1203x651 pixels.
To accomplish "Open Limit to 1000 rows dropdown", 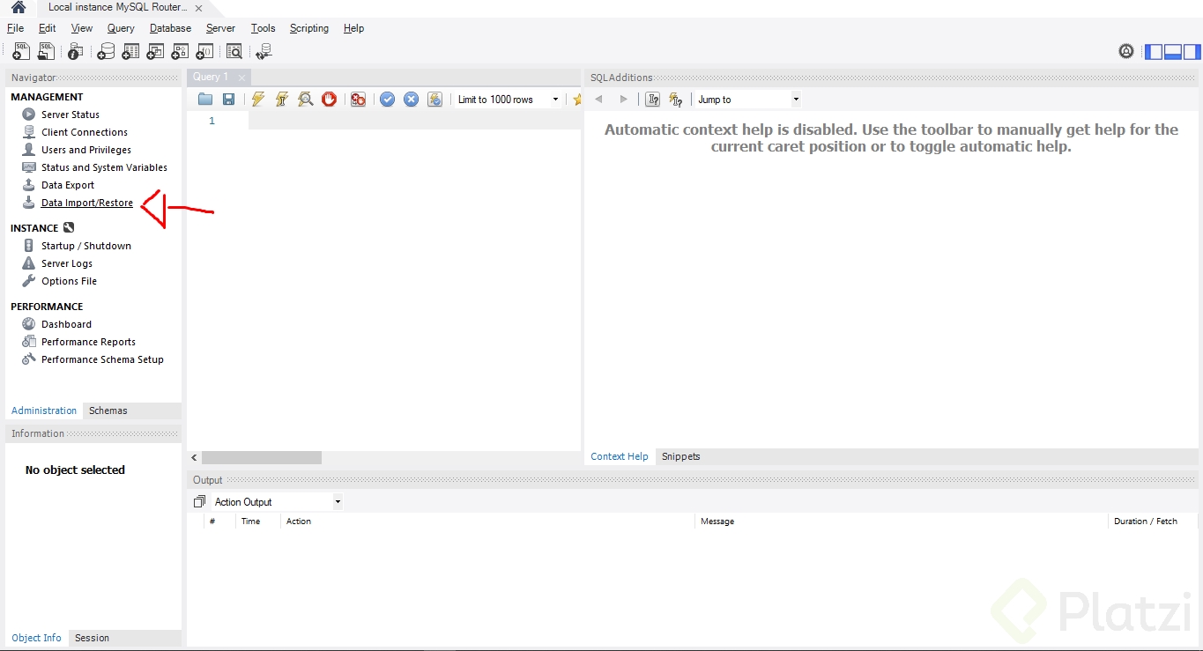I will 509,100.
